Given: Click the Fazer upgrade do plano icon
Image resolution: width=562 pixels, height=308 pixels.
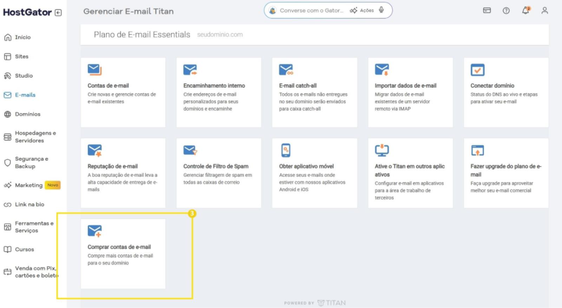Looking at the screenshot, I should (x=477, y=150).
